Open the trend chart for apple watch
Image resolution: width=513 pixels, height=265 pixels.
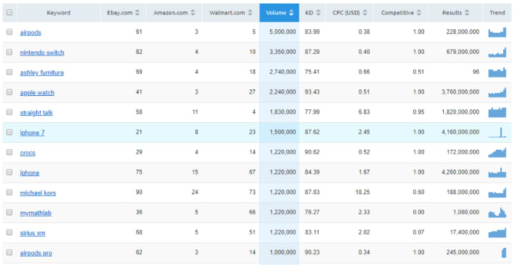[497, 92]
